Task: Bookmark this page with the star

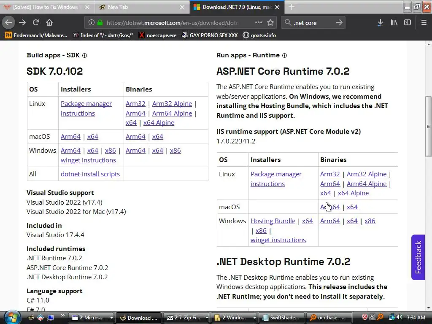Action: pos(270,23)
